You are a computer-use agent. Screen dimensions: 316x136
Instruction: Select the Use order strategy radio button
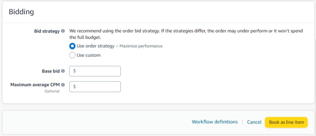(x=72, y=46)
